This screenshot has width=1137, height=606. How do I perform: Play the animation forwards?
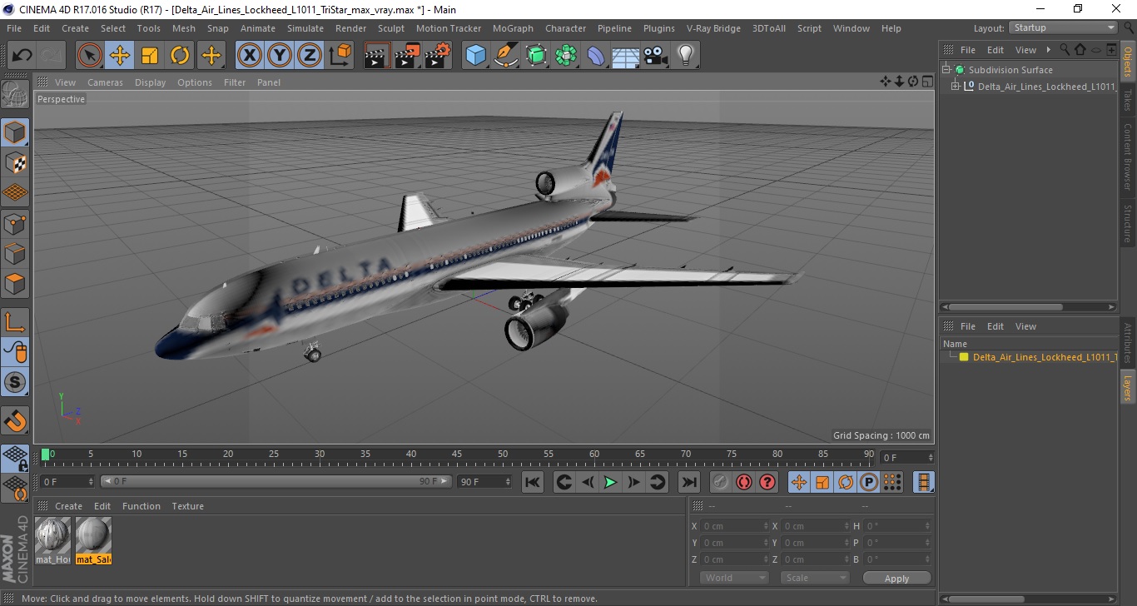coord(610,482)
